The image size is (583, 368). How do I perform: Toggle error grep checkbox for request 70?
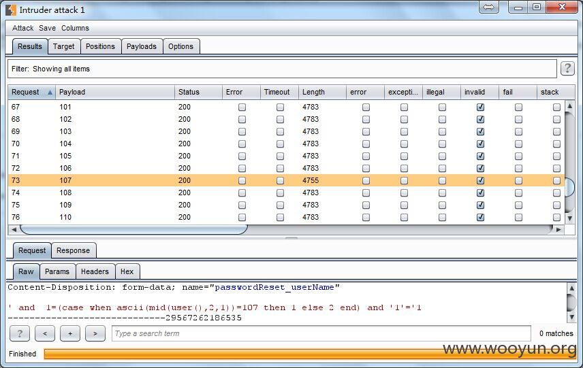[x=366, y=144]
